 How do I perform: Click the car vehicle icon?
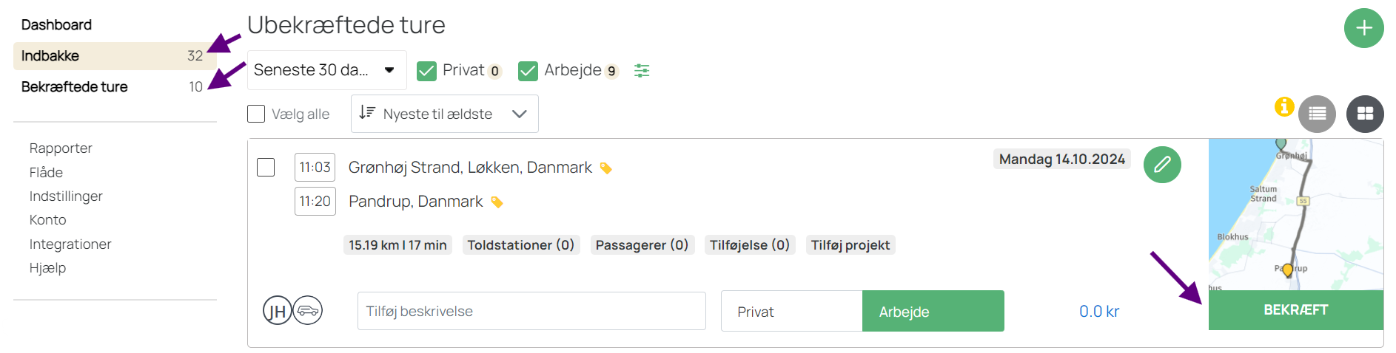308,310
